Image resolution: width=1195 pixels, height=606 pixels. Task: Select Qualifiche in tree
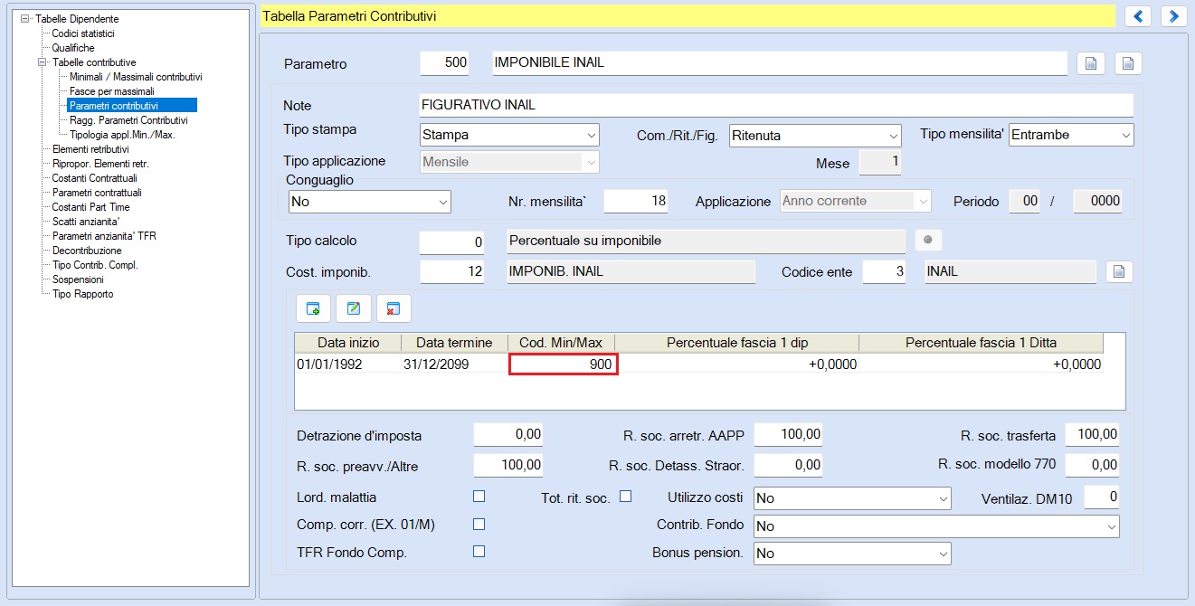tap(73, 48)
